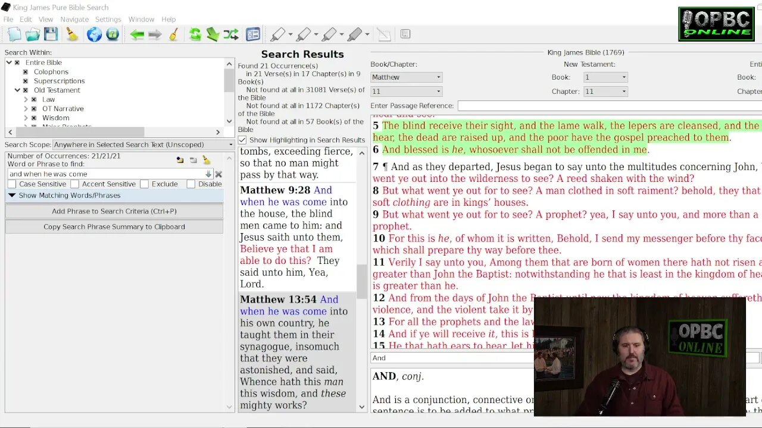762x428 pixels.
Task: Click the last small square toolbar icon
Action: click(405, 34)
